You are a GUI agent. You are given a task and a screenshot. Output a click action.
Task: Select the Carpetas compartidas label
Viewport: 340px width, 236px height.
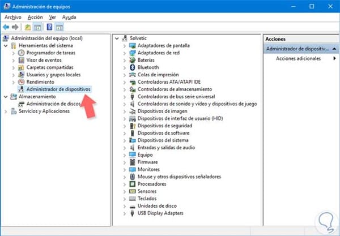(50, 67)
